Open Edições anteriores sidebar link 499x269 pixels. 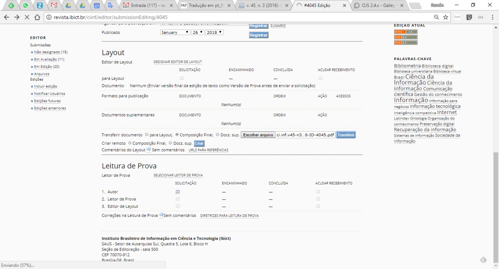50,108
